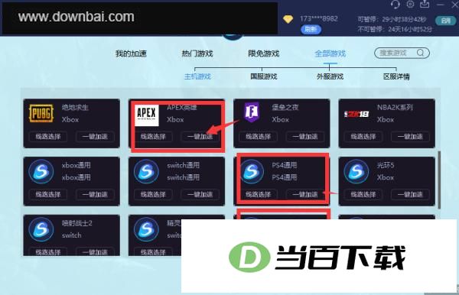This screenshot has height=295, width=459.
Task: Click 一键加速 on 堡垒之夜 card
Action: tap(305, 137)
